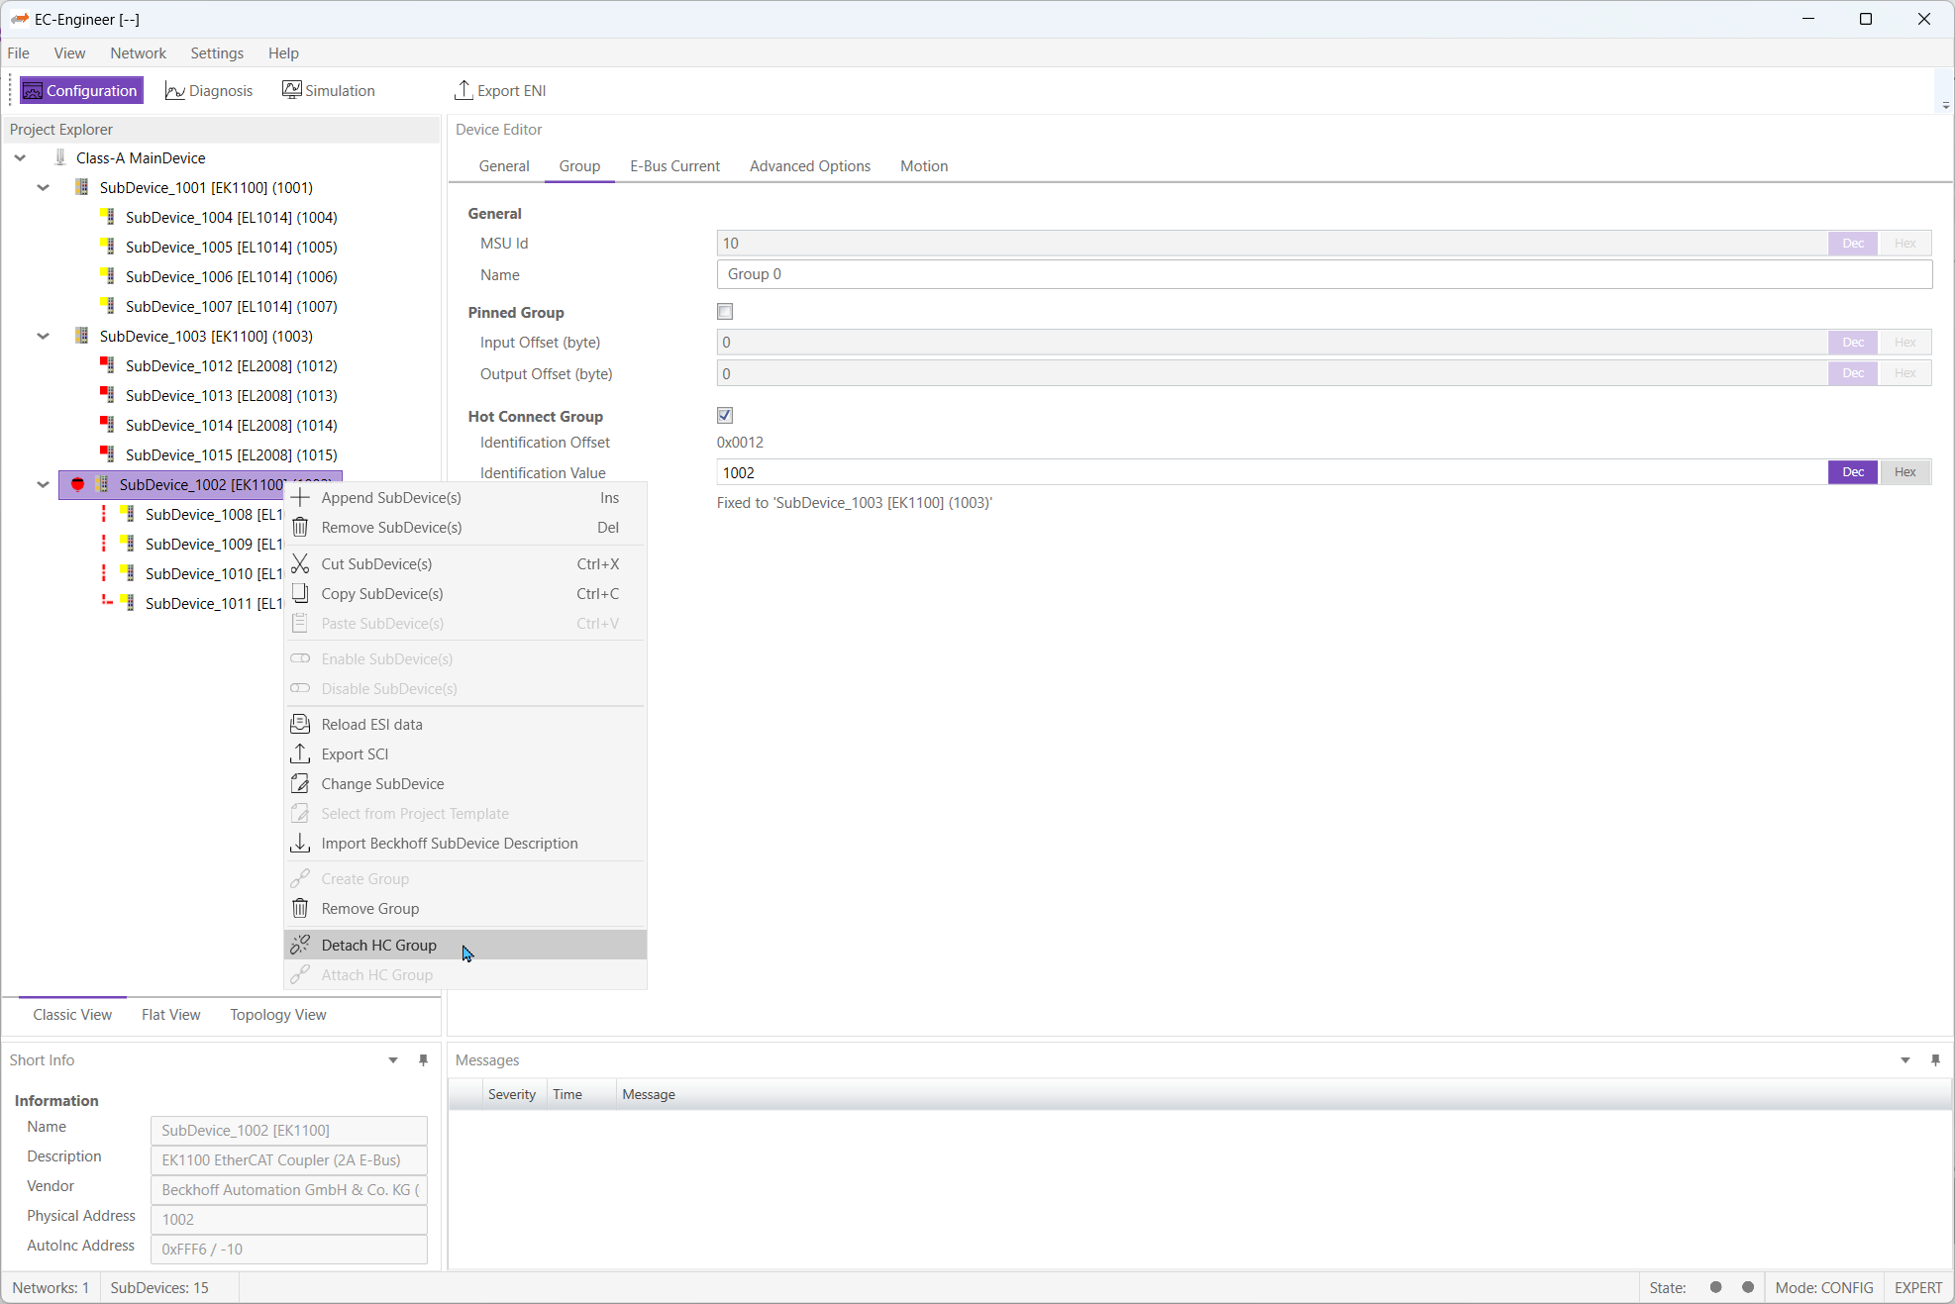Collapse the SubDevice_1001 tree node

tap(43, 187)
